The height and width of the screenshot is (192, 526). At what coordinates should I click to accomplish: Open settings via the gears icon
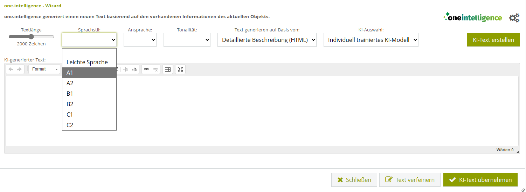(x=514, y=18)
